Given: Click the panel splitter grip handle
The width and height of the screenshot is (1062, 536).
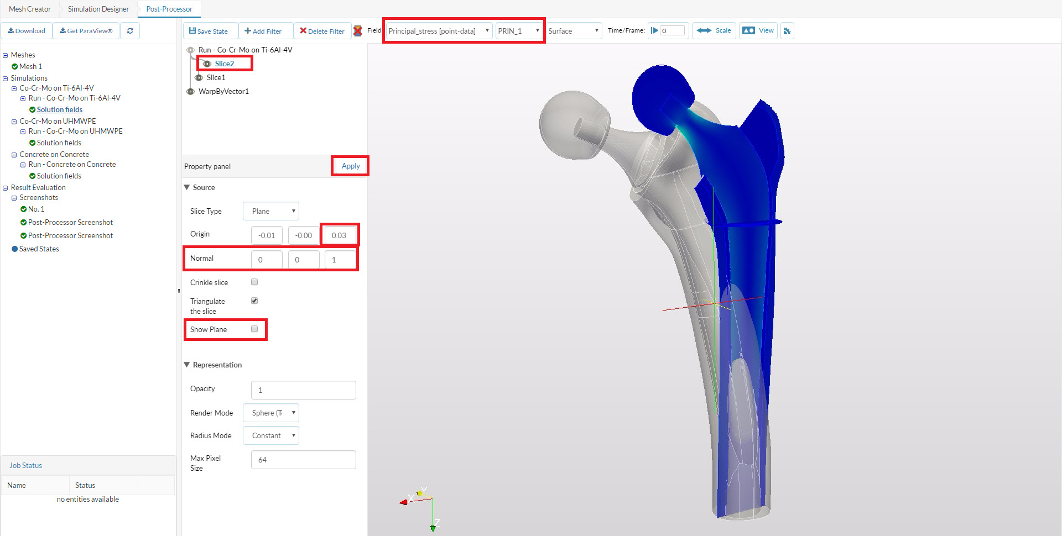Looking at the screenshot, I should 179,291.
